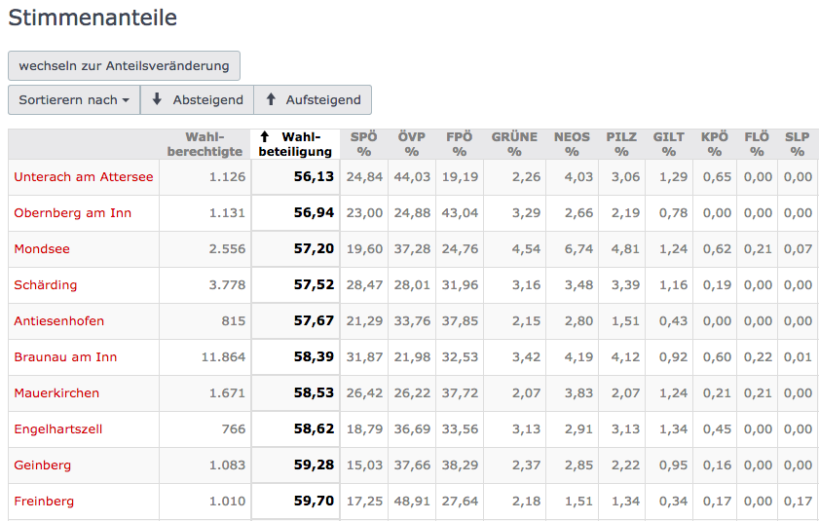
Task: Sort by SPÖ % column header
Action: (364, 144)
